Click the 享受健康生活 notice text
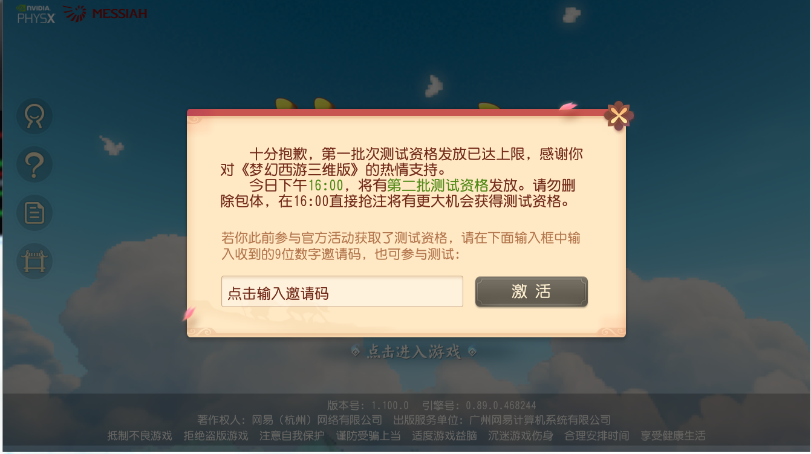The width and height of the screenshot is (811, 454). [x=673, y=435]
